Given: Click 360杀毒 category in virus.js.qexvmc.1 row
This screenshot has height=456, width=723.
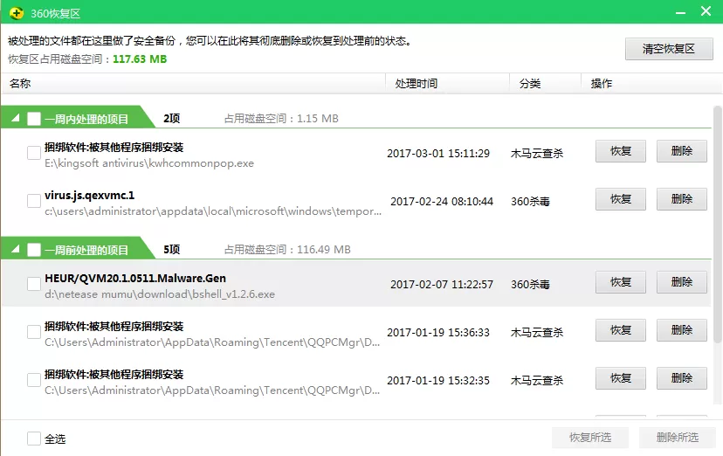Looking at the screenshot, I should coord(530,202).
